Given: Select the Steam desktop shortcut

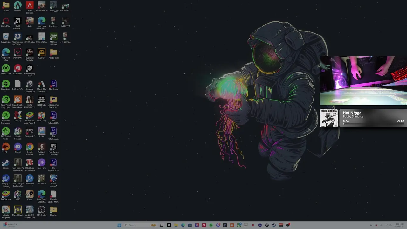Looking at the screenshot, I should (x=6, y=164).
